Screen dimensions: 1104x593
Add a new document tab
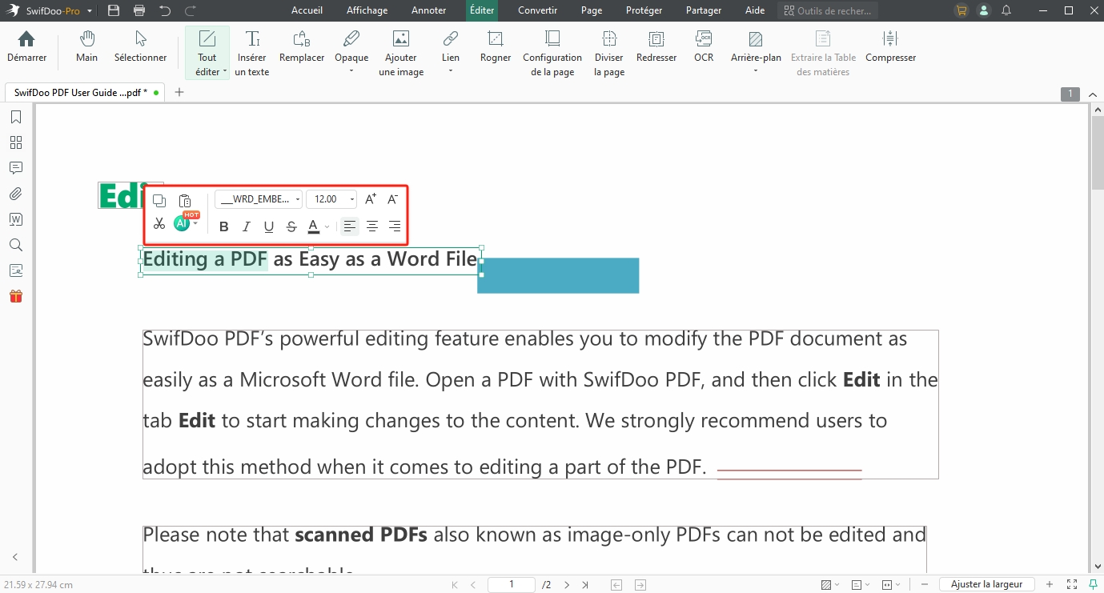tap(179, 92)
